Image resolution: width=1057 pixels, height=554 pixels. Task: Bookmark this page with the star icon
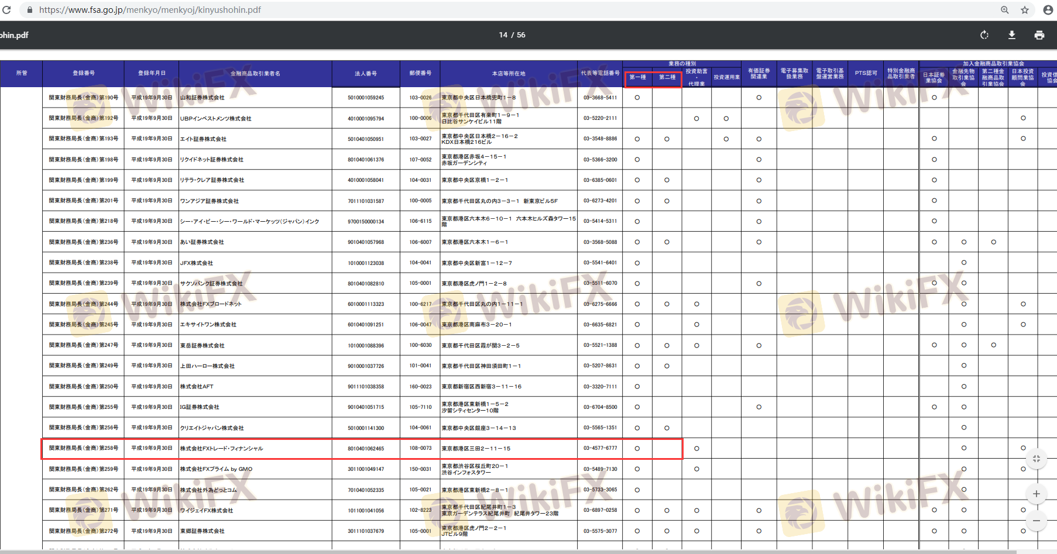tap(1025, 10)
